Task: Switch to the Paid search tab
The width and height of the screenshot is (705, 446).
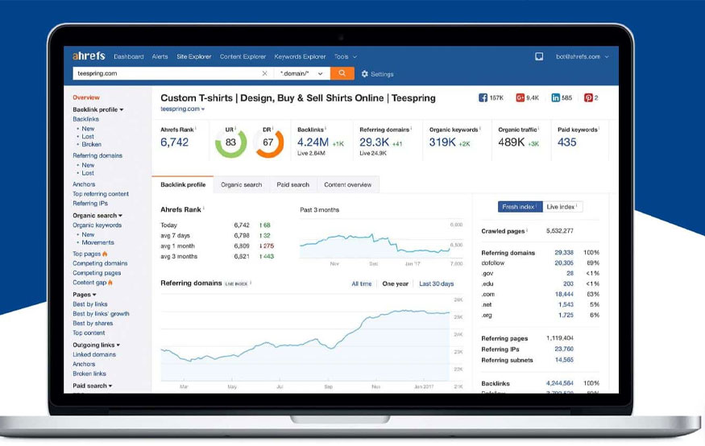Action: pos(293,184)
